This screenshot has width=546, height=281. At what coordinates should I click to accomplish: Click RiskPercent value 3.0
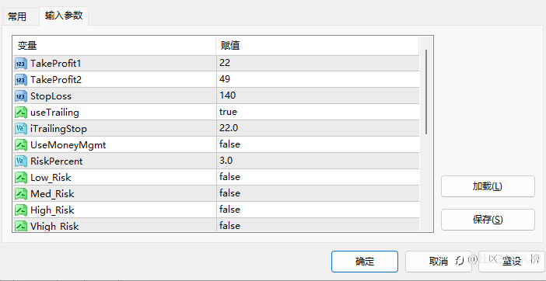coord(226,161)
